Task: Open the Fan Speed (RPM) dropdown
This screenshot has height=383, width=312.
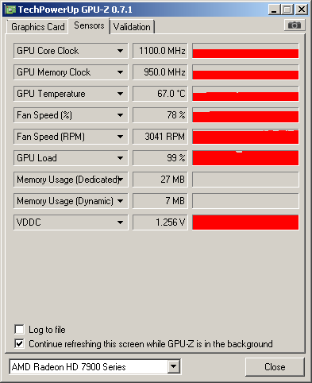Action: pyautogui.click(x=120, y=137)
